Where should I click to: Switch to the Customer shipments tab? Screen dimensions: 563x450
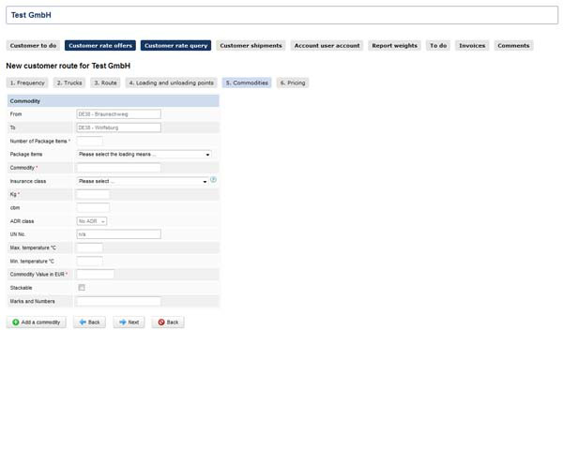(x=251, y=45)
